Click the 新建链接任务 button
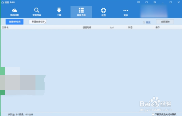Image resolution: width=182 pixels, height=116 pixels. (38, 22)
